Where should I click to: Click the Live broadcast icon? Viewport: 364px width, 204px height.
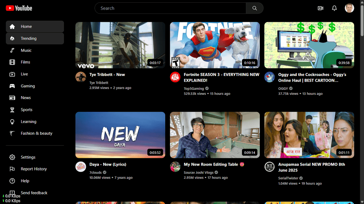pyautogui.click(x=12, y=74)
